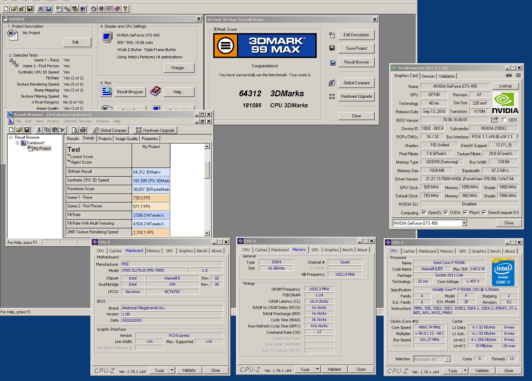Click the floppy icon beside Save Project
This screenshot has height=381, width=532.
[x=332, y=48]
